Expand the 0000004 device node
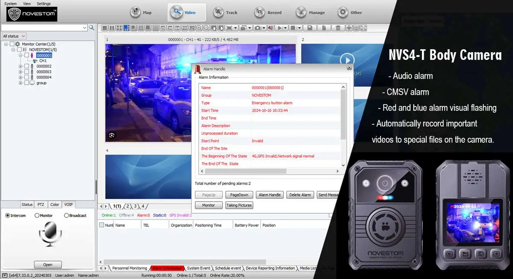Screen dimensions: 513x279 [x=21, y=77]
